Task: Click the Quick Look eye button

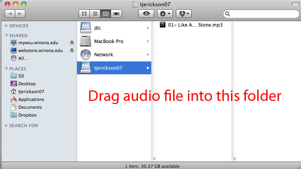Action: (146, 14)
